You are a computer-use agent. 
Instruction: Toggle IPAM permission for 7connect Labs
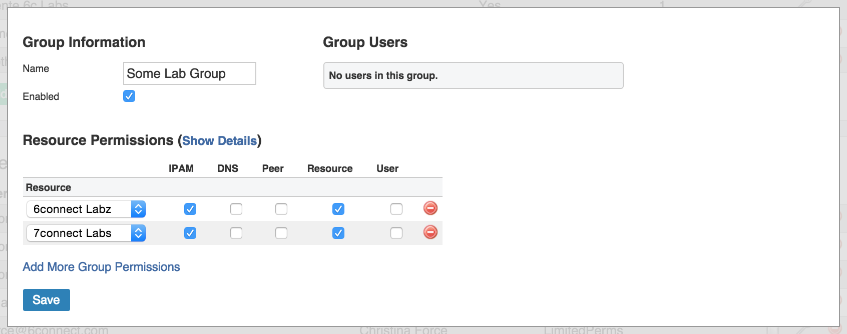pyautogui.click(x=190, y=233)
